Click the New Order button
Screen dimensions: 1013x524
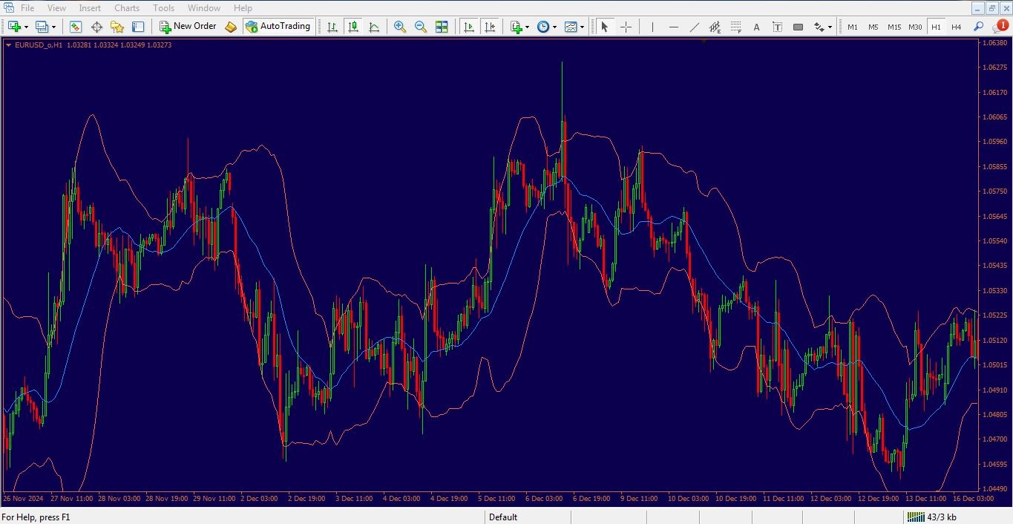[188, 27]
